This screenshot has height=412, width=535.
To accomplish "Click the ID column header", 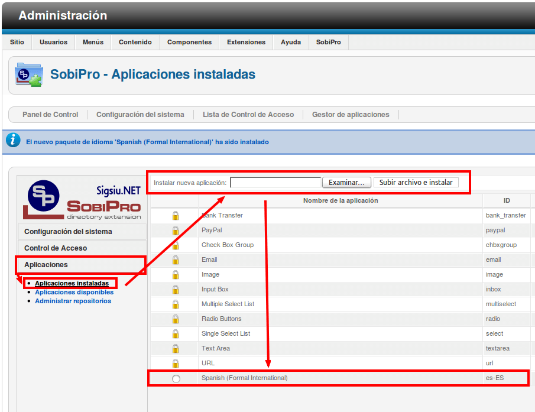I will pos(507,200).
